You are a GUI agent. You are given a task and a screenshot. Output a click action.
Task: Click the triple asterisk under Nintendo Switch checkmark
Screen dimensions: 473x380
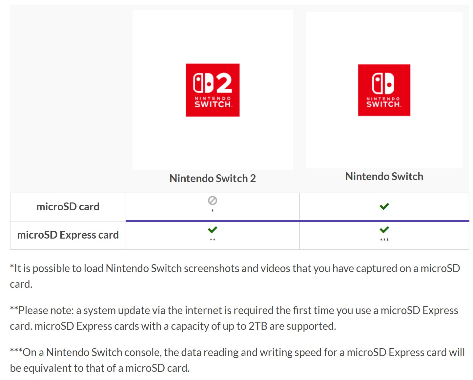click(384, 240)
